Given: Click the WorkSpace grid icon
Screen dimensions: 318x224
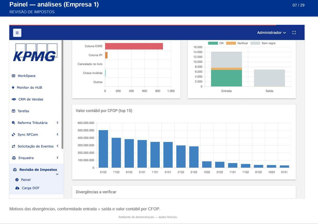Looking at the screenshot, I should (x=13, y=76).
